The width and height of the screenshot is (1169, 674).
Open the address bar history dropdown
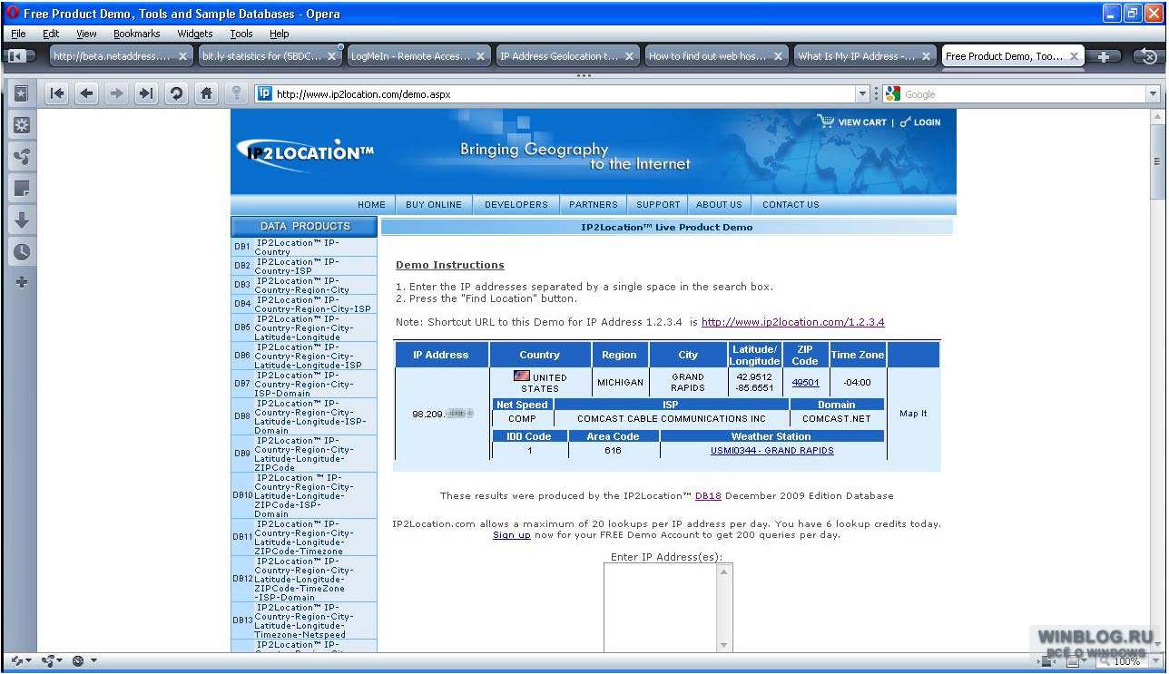tap(862, 93)
